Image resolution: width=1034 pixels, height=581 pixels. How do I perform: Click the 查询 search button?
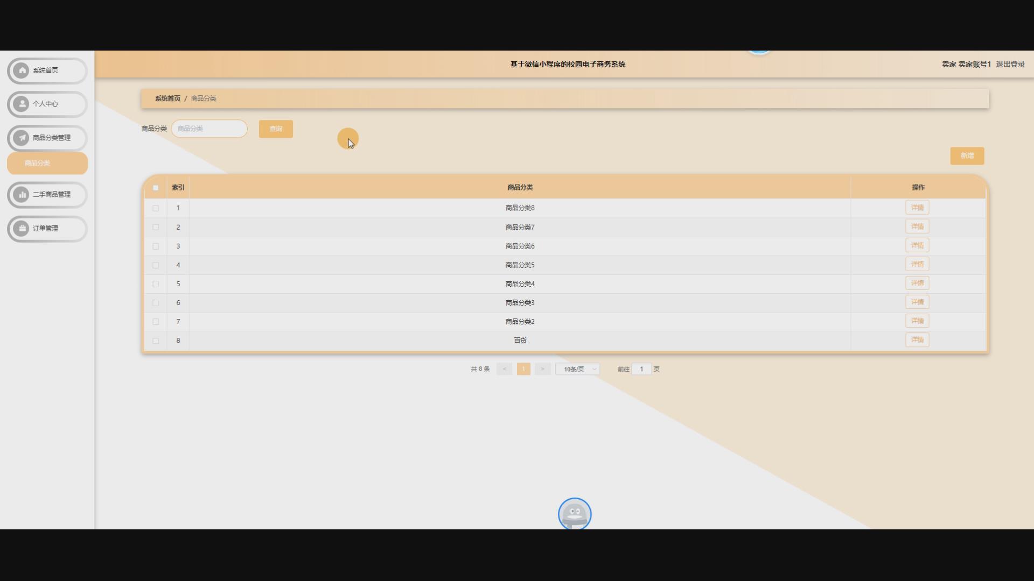point(276,129)
